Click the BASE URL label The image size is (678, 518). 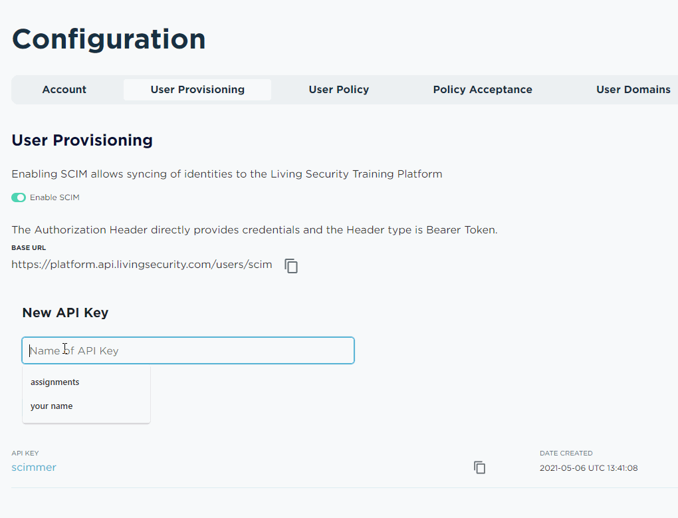[x=29, y=248]
